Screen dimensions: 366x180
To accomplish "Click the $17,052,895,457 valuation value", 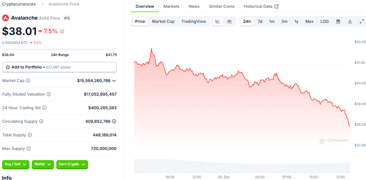I will [x=100, y=94].
